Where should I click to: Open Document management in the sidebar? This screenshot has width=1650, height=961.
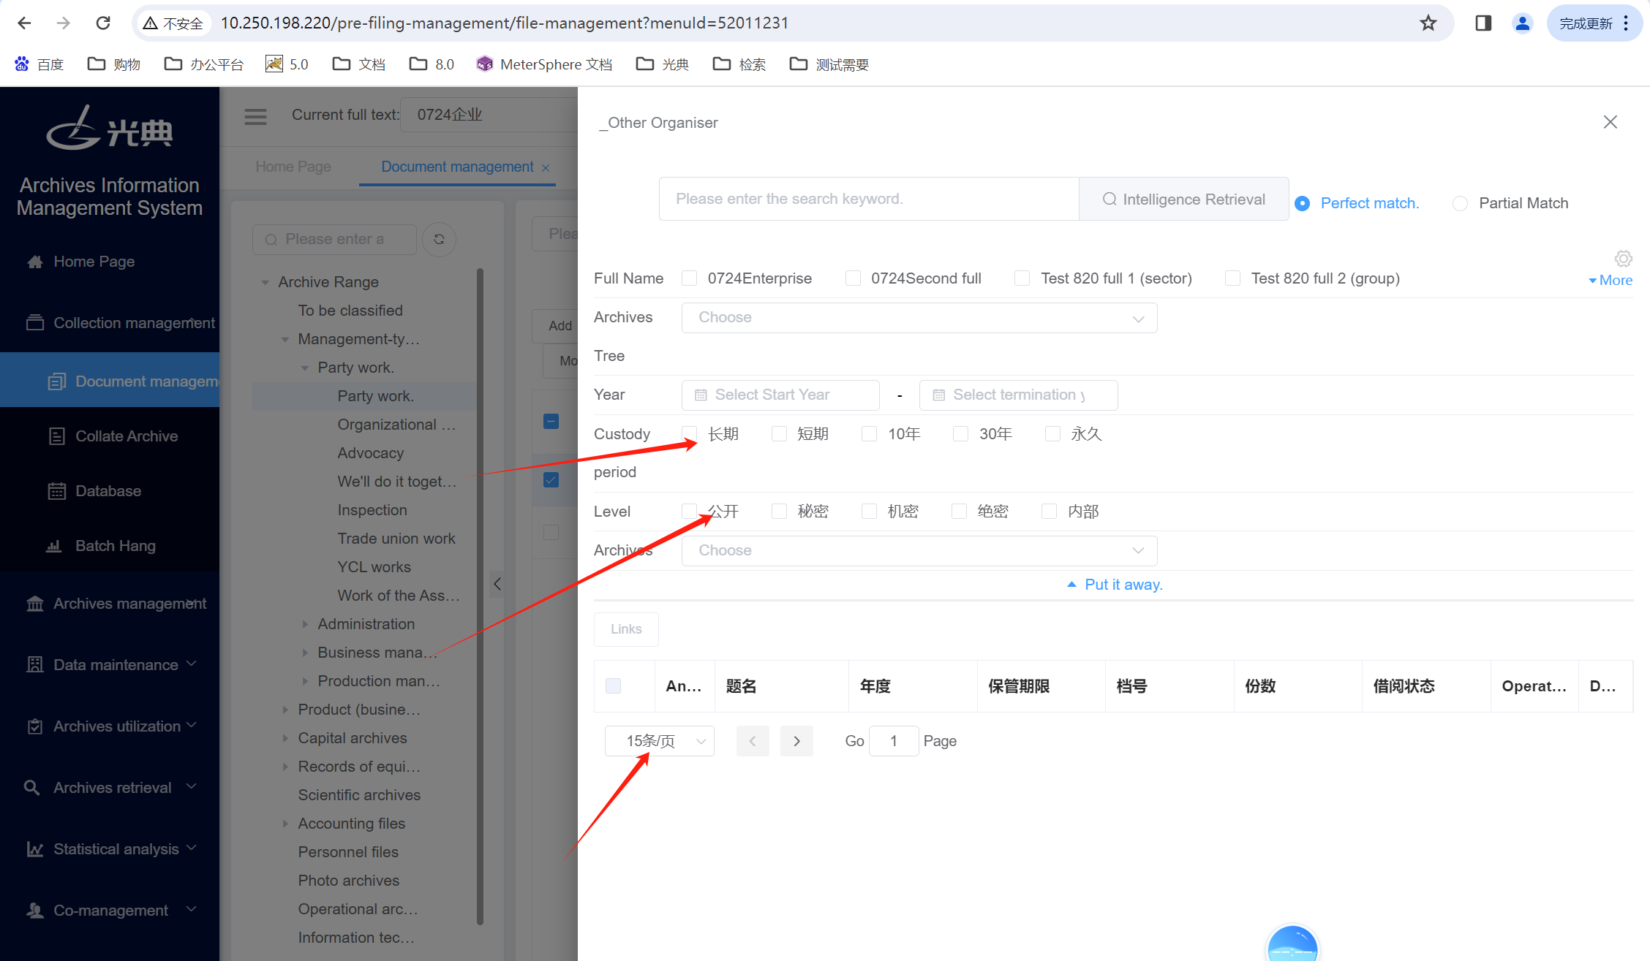pyautogui.click(x=110, y=381)
